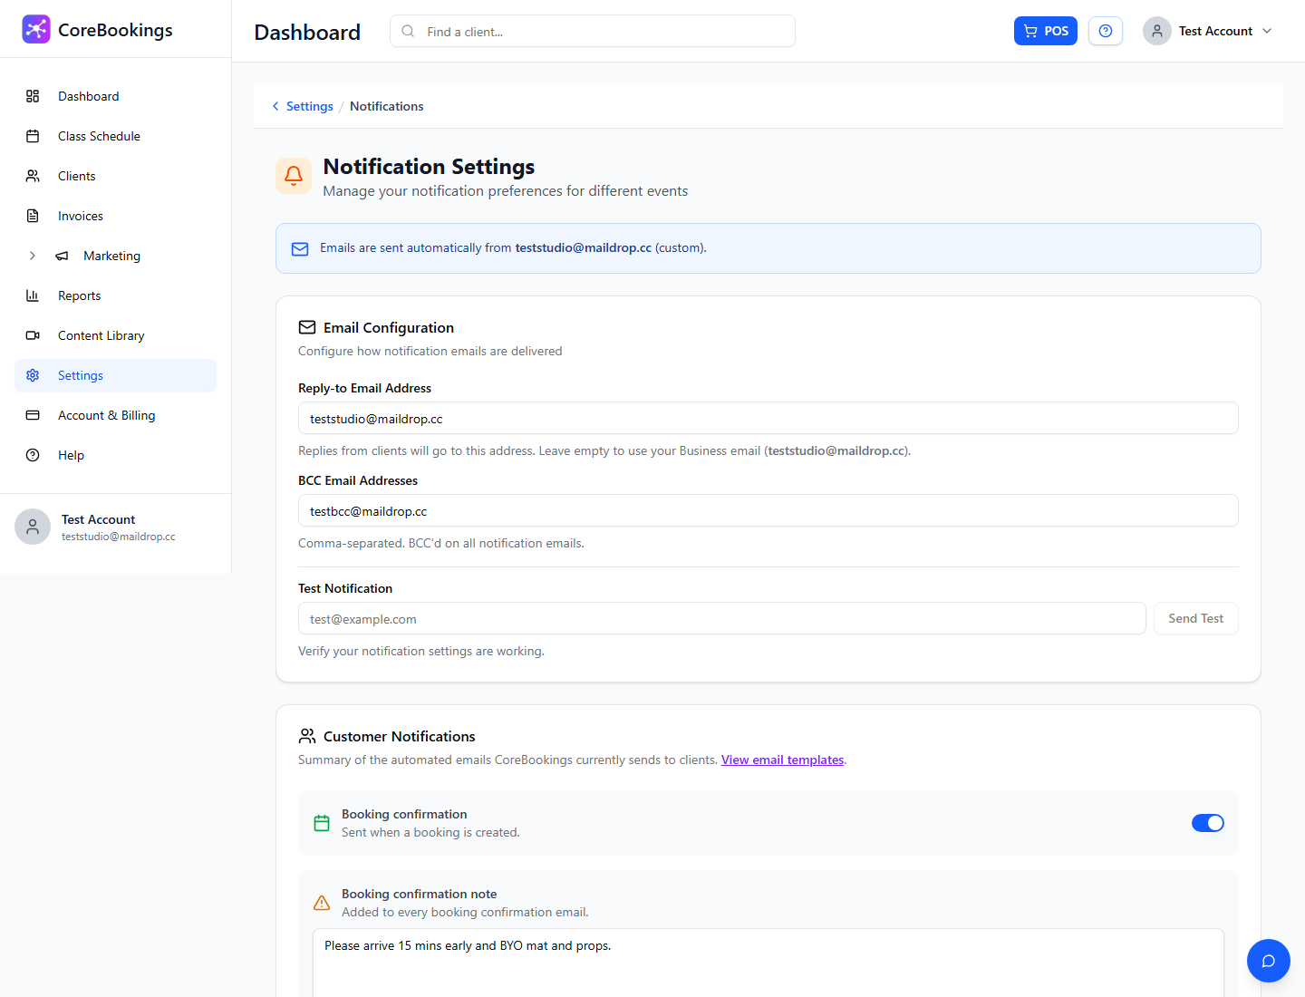
Task: Click the Notifications breadcrumb text
Action: 387,106
